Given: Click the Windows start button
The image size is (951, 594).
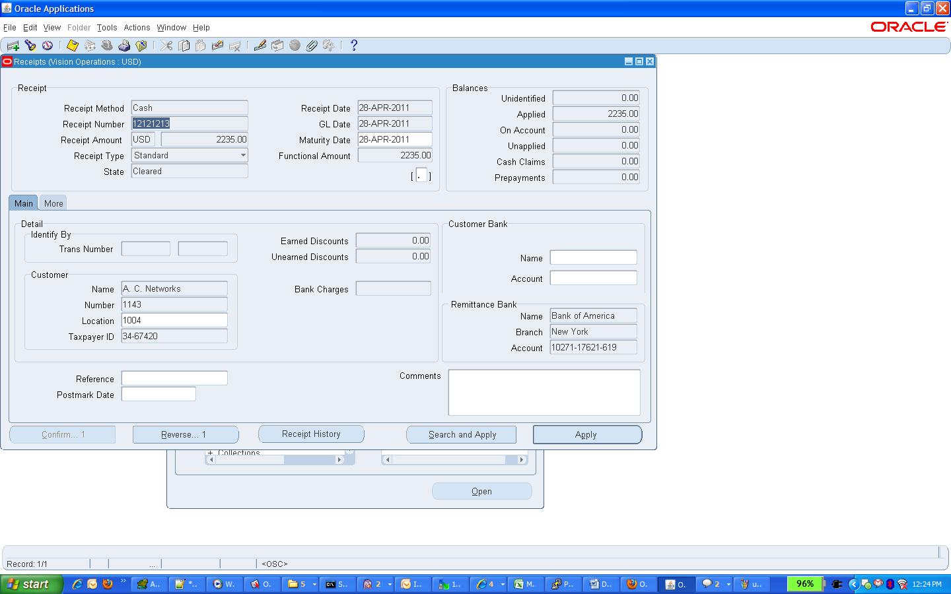Looking at the screenshot, I should pyautogui.click(x=32, y=584).
